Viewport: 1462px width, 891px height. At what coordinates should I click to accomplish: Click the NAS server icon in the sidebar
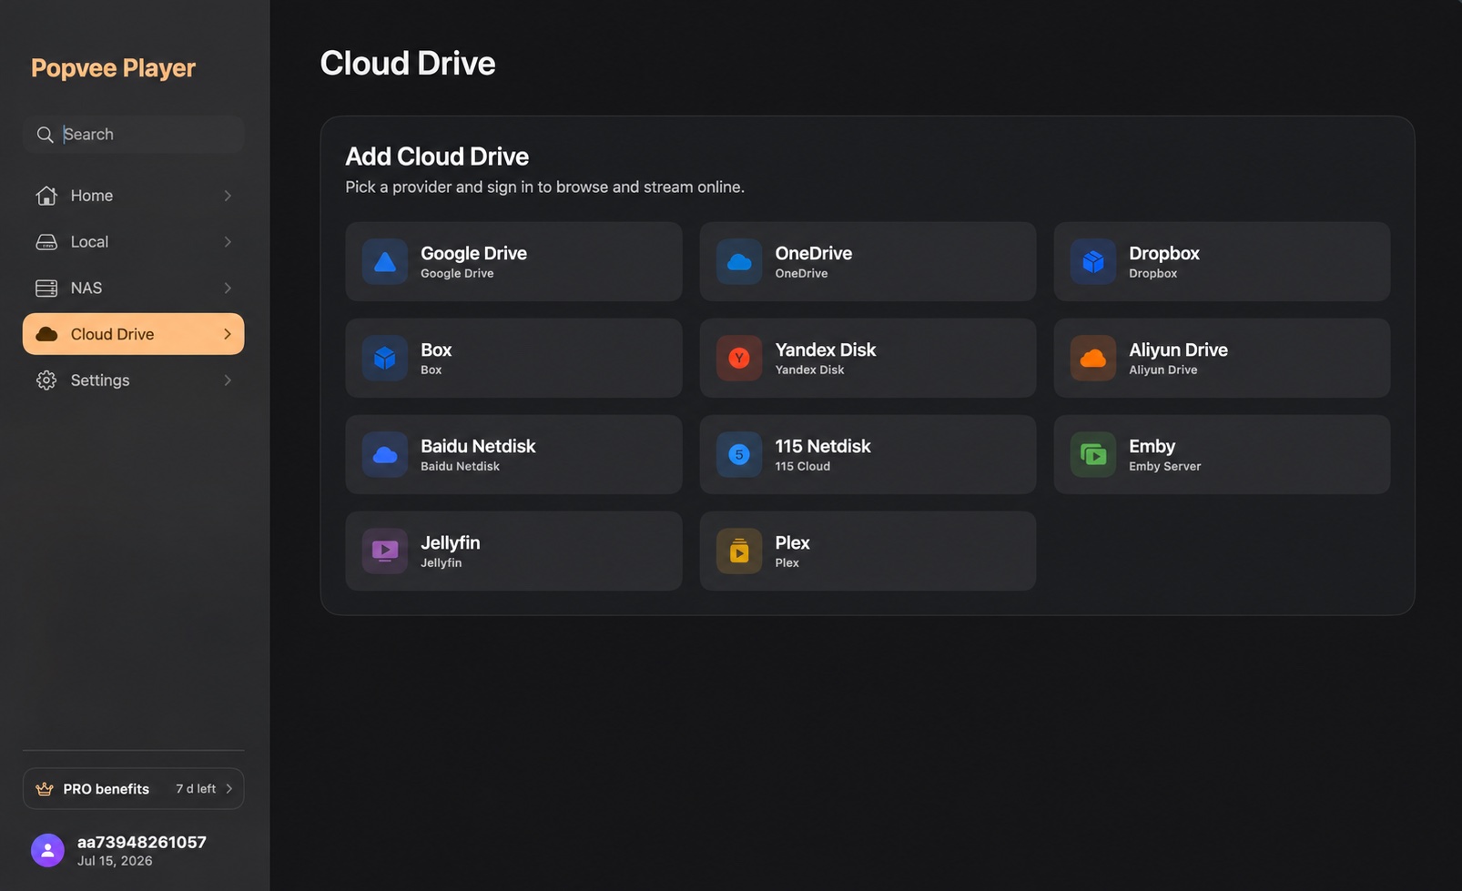[x=46, y=289]
